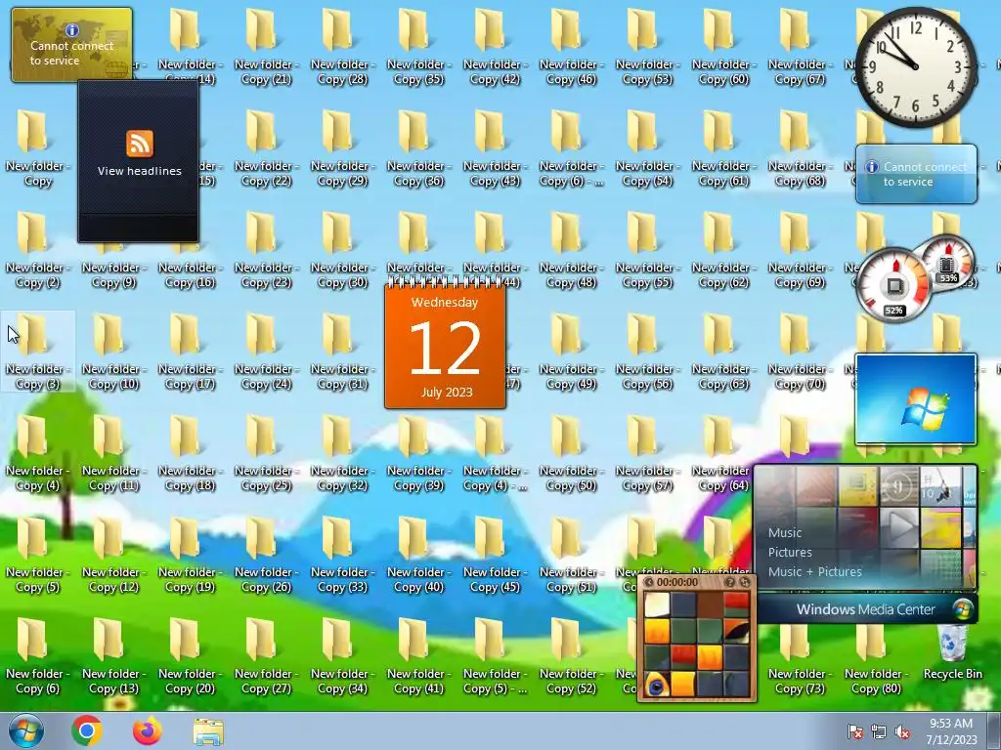Open the Action Center flag in tray

point(854,731)
